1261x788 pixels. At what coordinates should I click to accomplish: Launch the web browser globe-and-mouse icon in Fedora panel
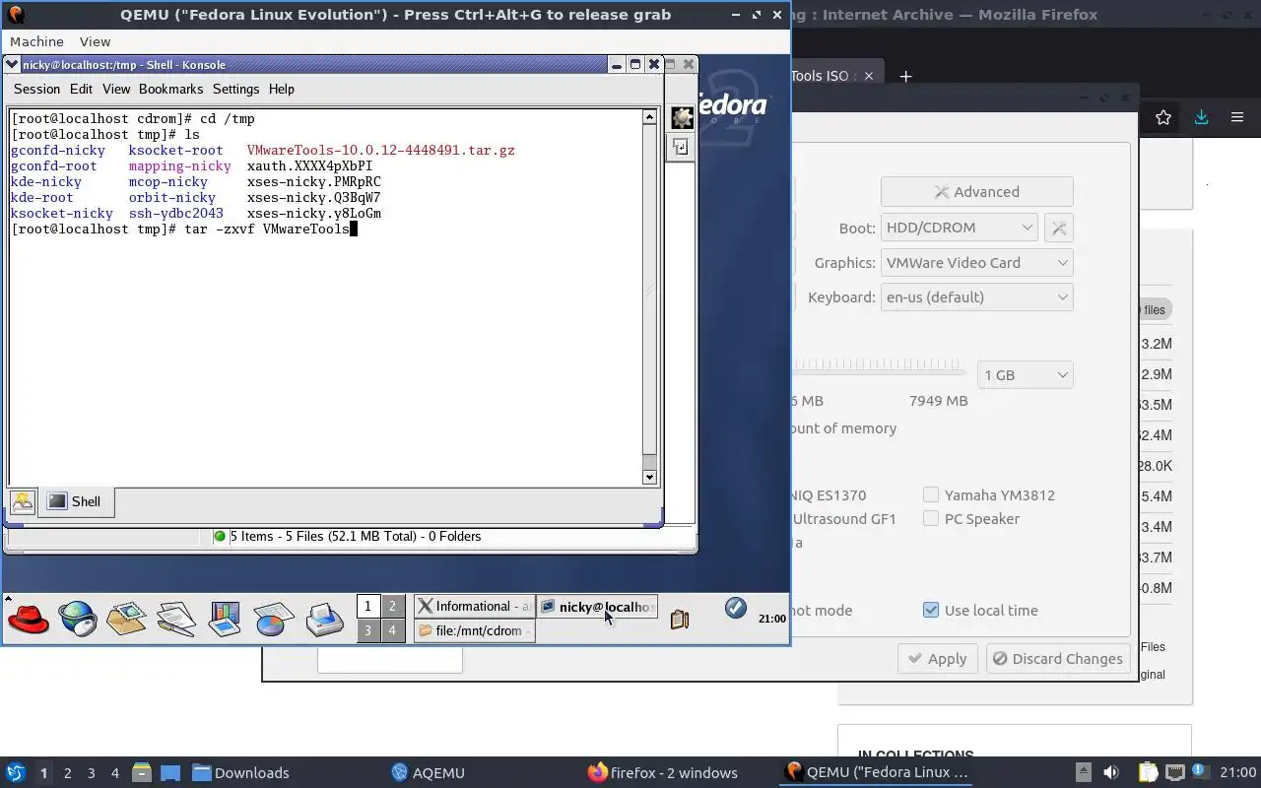point(78,619)
